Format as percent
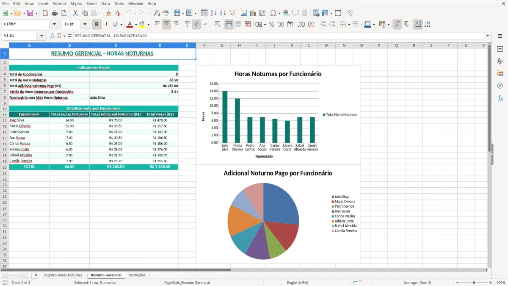The height and width of the screenshot is (286, 508). click(271, 25)
